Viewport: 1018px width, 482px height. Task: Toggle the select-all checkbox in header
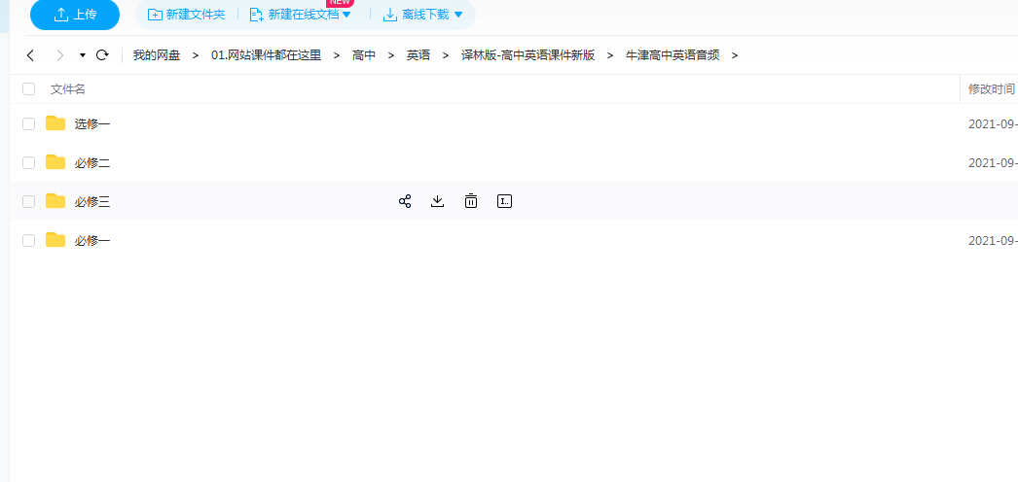pyautogui.click(x=28, y=88)
